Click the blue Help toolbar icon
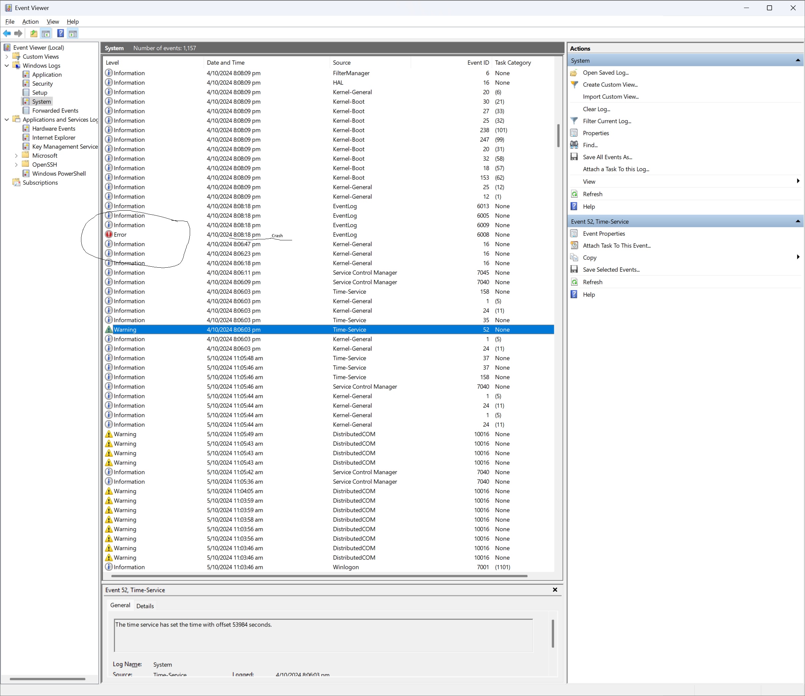This screenshot has width=805, height=696. tap(61, 33)
